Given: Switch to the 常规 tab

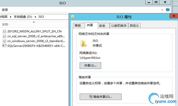Looking at the screenshot, I should (79, 26).
